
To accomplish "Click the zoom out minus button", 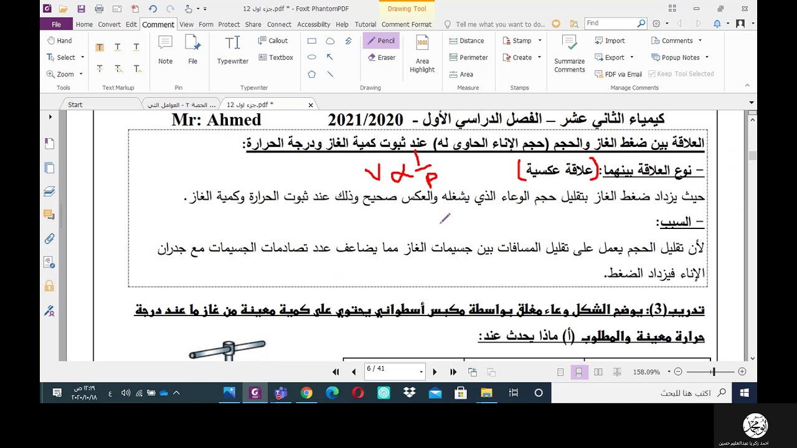I will (x=678, y=371).
